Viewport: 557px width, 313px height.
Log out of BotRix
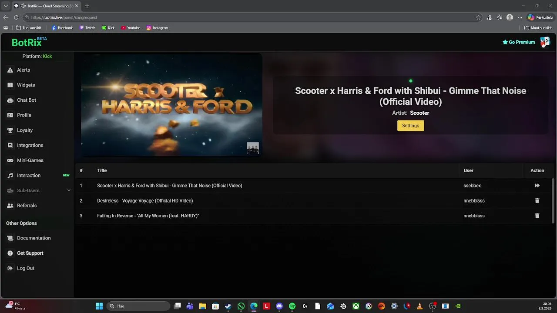point(25,268)
